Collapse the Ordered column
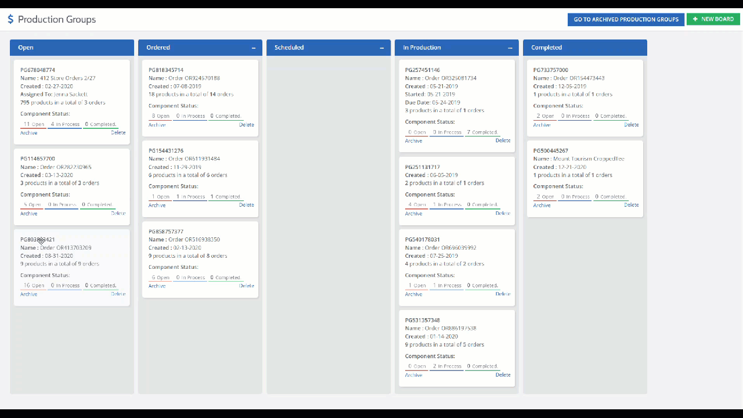This screenshot has height=418, width=743. click(254, 48)
